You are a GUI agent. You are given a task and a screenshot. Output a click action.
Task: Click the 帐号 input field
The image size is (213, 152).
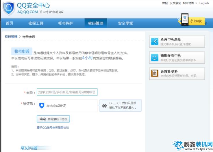(67, 92)
